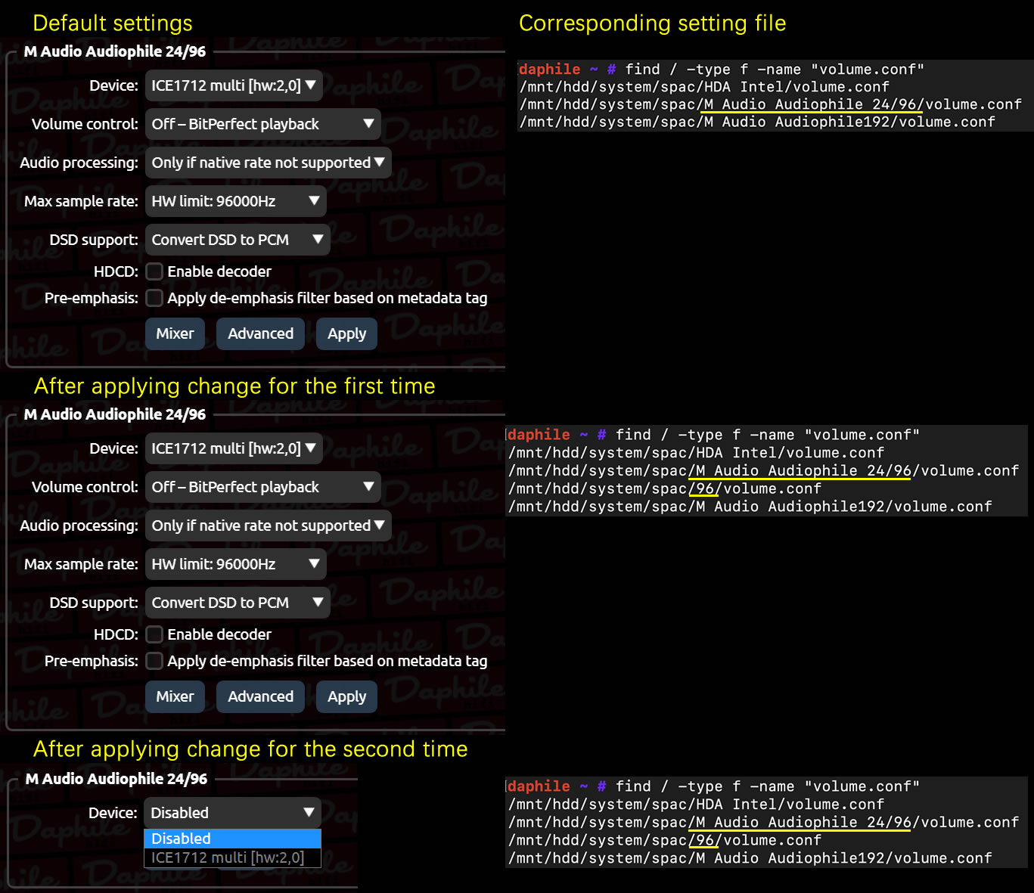Click Advanced button in first-time change panel
1034x893 pixels.
(x=260, y=696)
